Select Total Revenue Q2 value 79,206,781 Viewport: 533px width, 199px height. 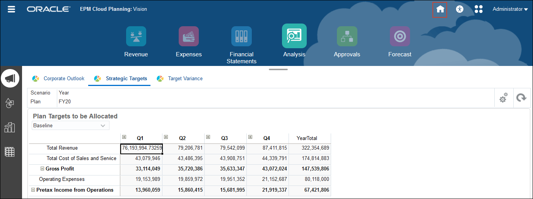[183, 148]
